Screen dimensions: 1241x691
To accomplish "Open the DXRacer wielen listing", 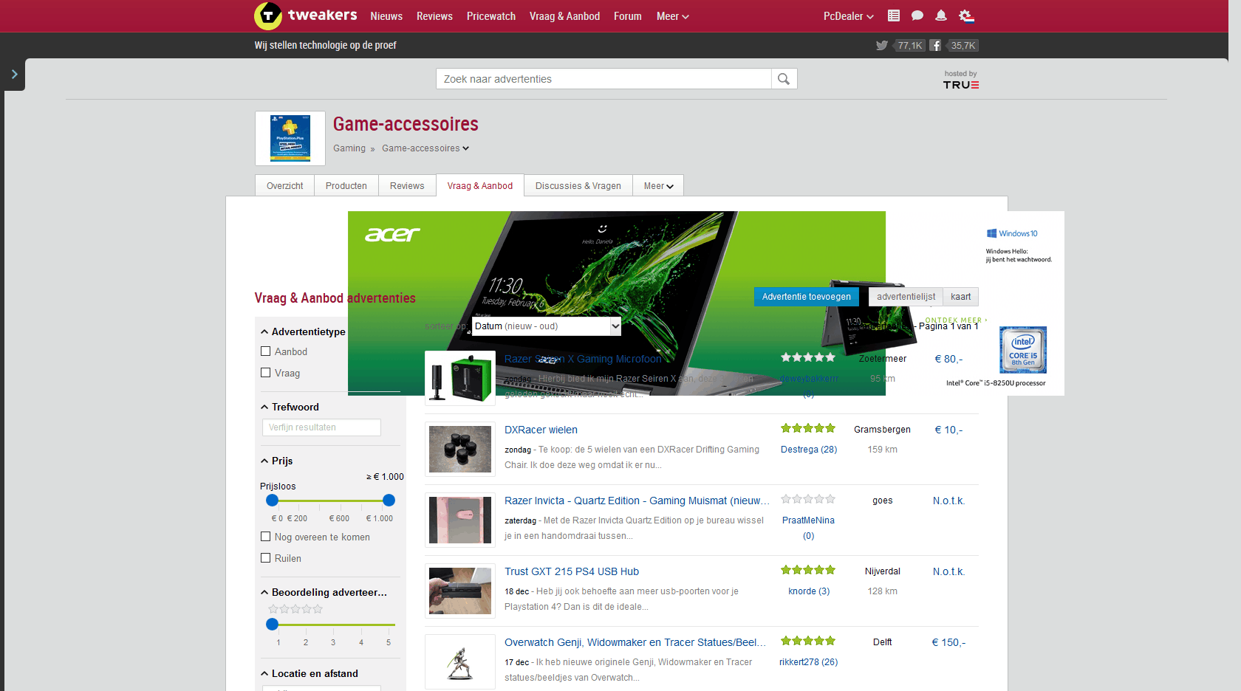I will click(541, 430).
